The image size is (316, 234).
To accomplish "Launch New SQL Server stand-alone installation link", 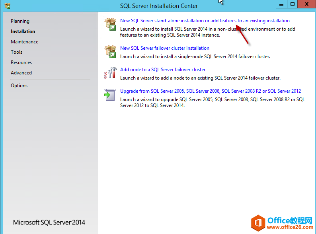I will pyautogui.click(x=205, y=21).
